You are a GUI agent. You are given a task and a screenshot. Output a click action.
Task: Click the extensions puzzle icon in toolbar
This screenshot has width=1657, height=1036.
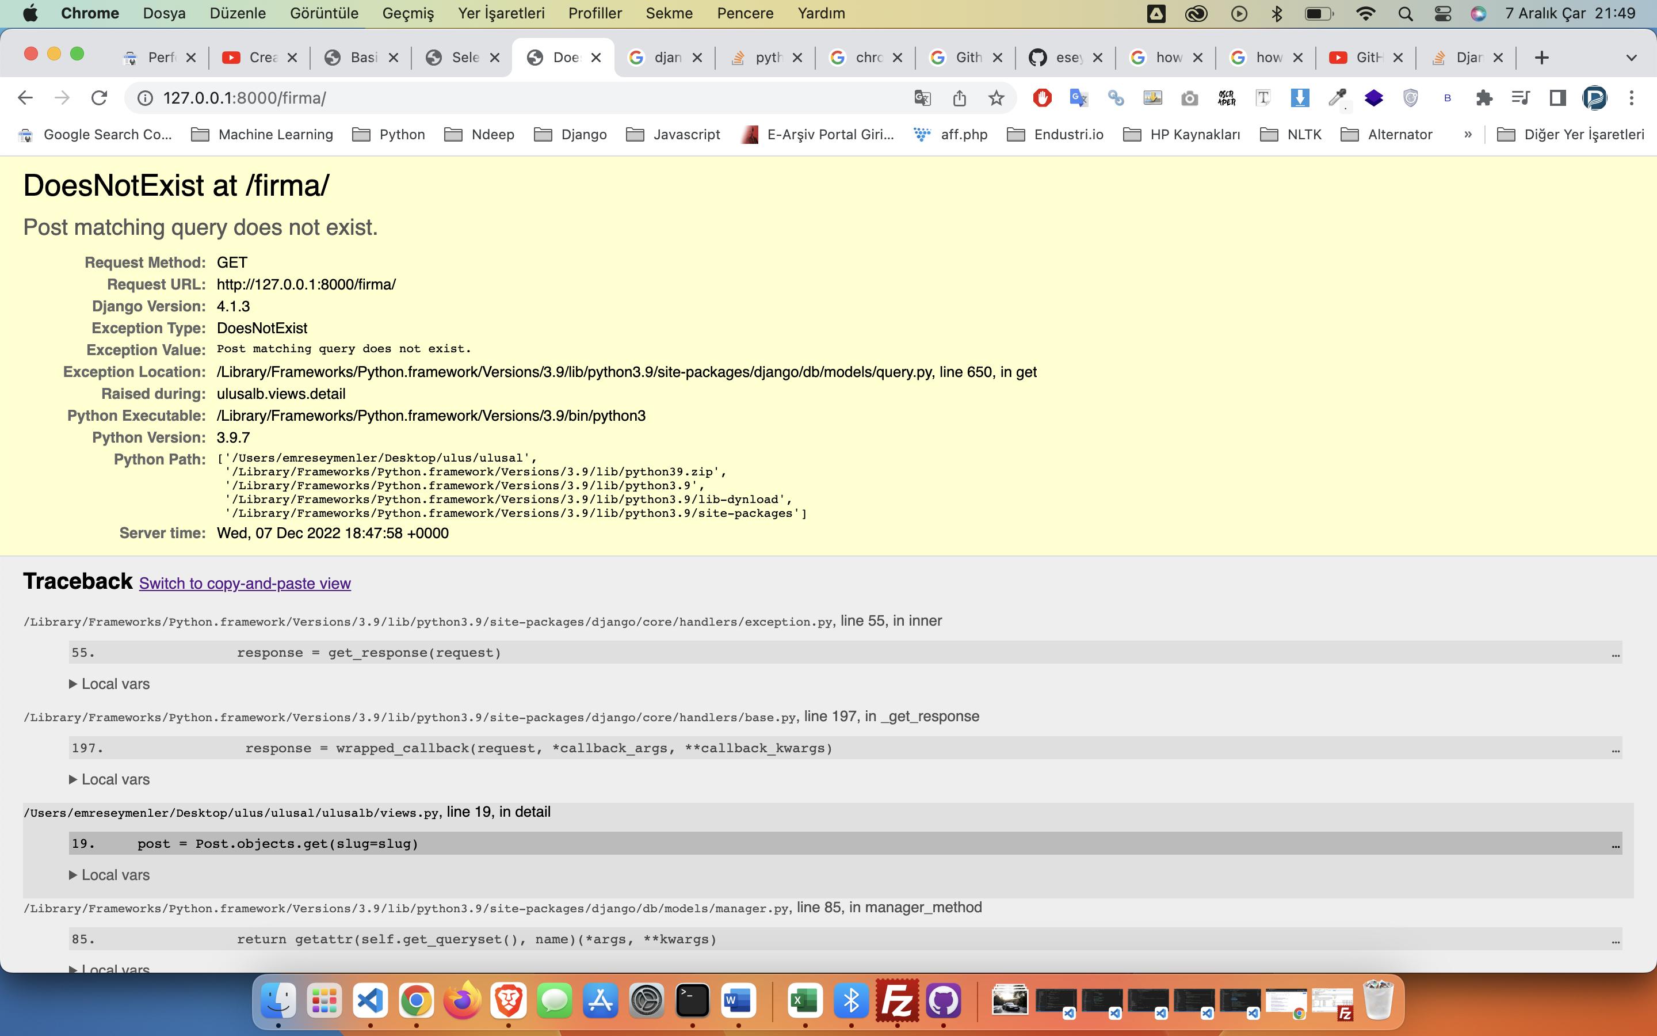pyautogui.click(x=1482, y=99)
